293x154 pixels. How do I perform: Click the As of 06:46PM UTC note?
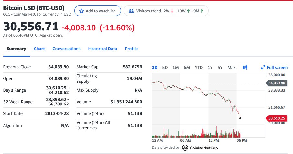pyautogui.click(x=33, y=35)
